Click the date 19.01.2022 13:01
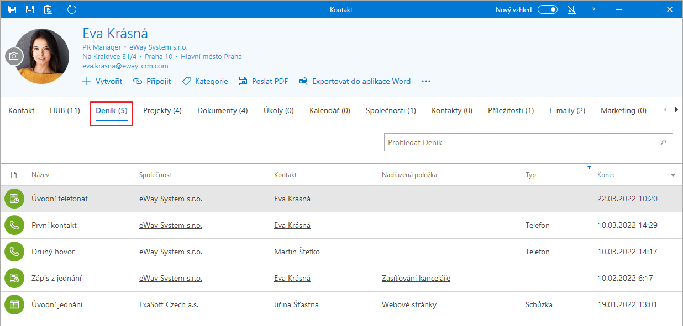This screenshot has width=683, height=326. (x=627, y=304)
